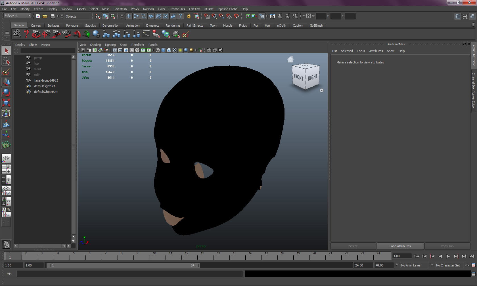Screen dimensions: 477x286
Task: Pick the Rotate tool blue sphere icon
Action: (6, 93)
